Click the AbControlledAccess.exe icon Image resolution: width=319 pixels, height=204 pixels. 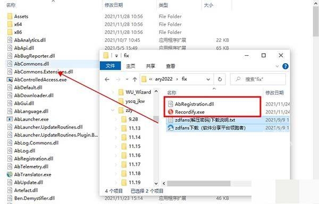(10, 80)
